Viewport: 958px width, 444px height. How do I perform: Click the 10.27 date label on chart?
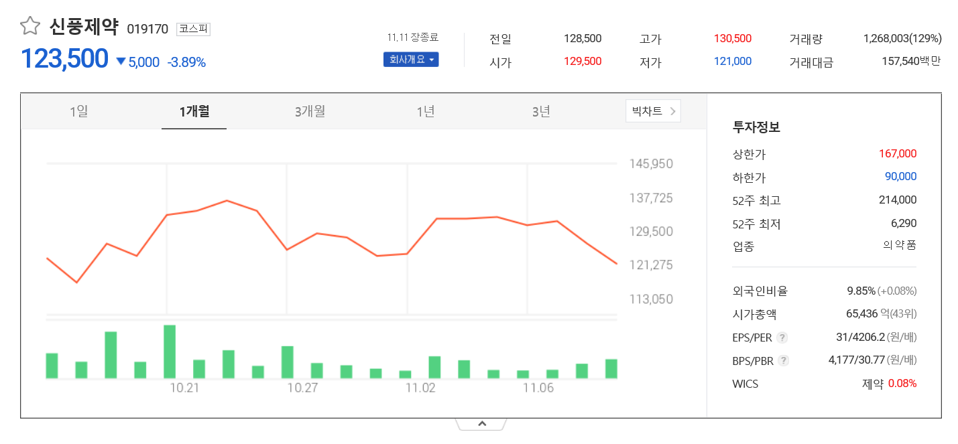click(x=302, y=388)
